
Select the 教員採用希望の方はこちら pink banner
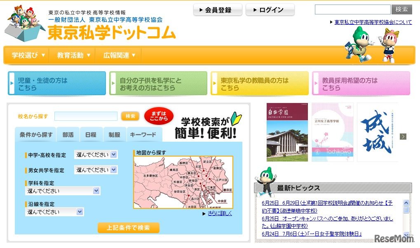coord(361,83)
